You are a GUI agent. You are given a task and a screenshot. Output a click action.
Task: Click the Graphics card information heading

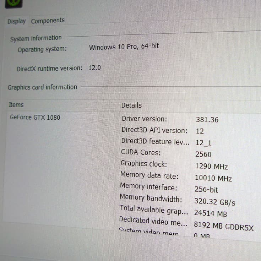pyautogui.click(x=42, y=87)
